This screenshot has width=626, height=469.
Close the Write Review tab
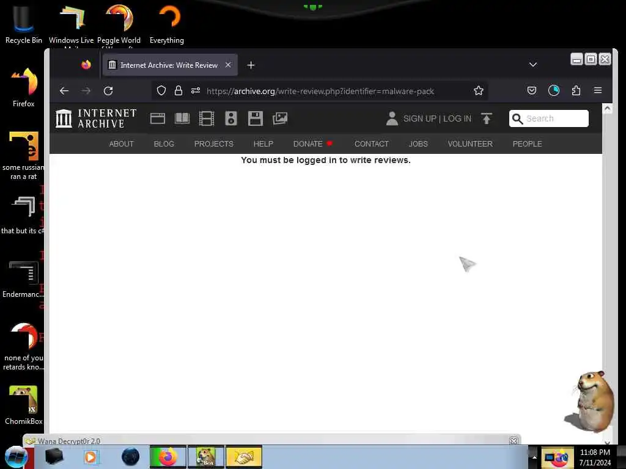pyautogui.click(x=228, y=65)
